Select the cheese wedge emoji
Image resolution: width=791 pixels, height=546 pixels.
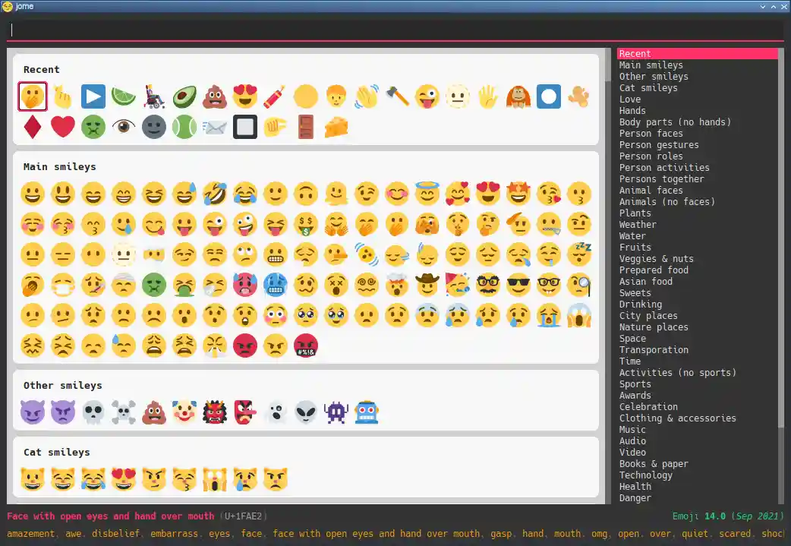[x=336, y=127]
